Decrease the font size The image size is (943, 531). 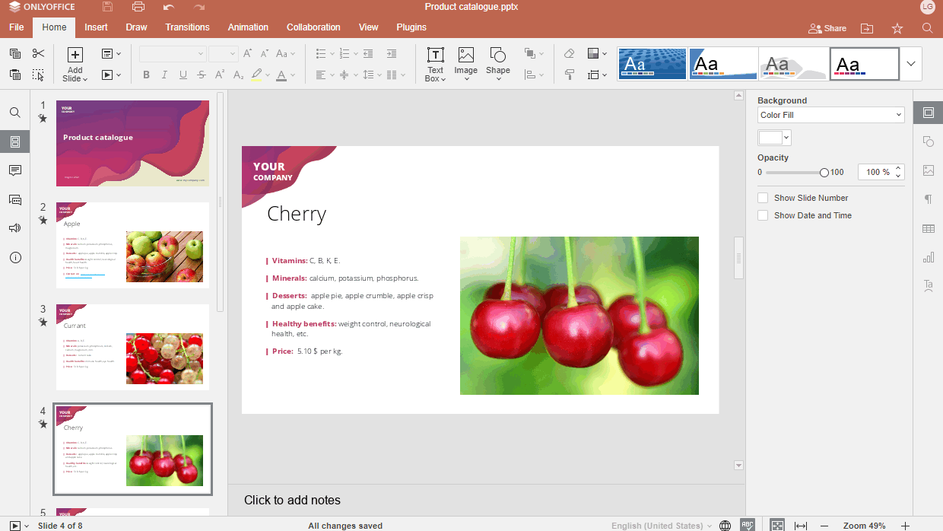pos(265,54)
